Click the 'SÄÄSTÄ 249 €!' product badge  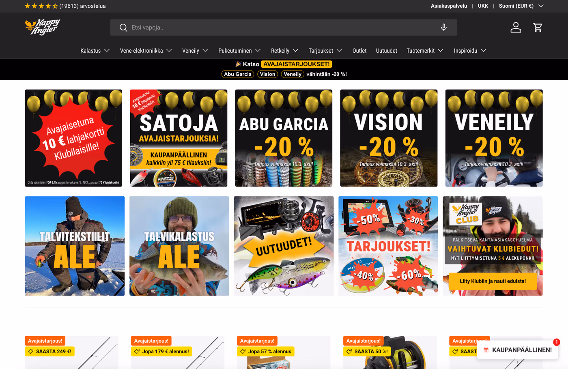pyautogui.click(x=49, y=352)
